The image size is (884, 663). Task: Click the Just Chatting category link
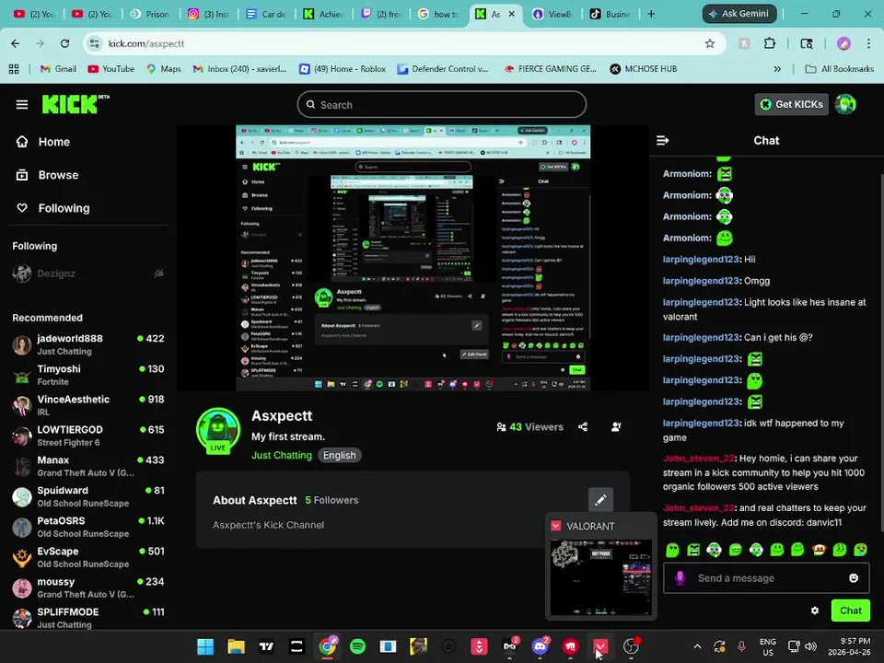pyautogui.click(x=282, y=455)
